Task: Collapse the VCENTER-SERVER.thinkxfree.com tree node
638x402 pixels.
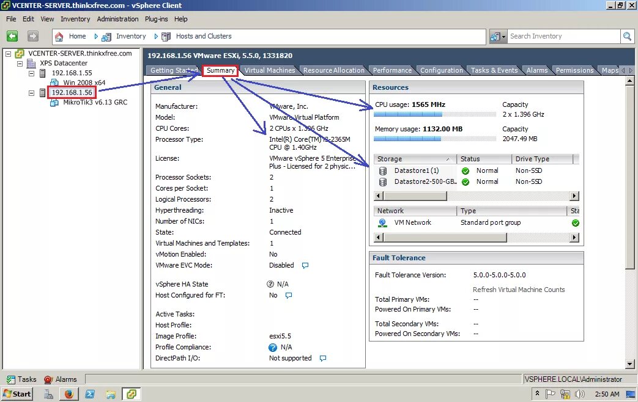Action: click(x=8, y=54)
